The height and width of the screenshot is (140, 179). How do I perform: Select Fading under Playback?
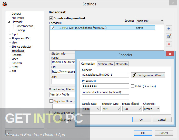21,30
